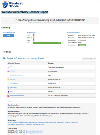
Task: Click the PHP logo icon
Action: [9, 67]
